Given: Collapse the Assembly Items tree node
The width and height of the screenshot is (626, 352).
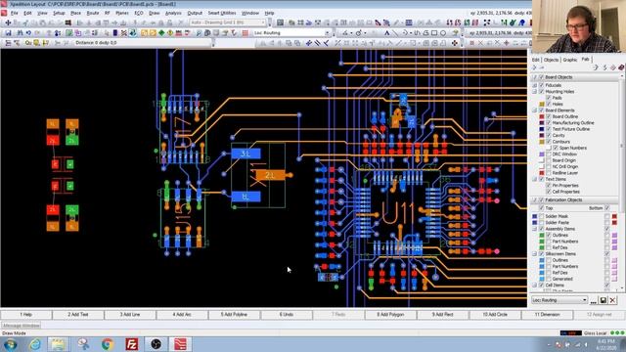Looking at the screenshot, I should [535, 229].
